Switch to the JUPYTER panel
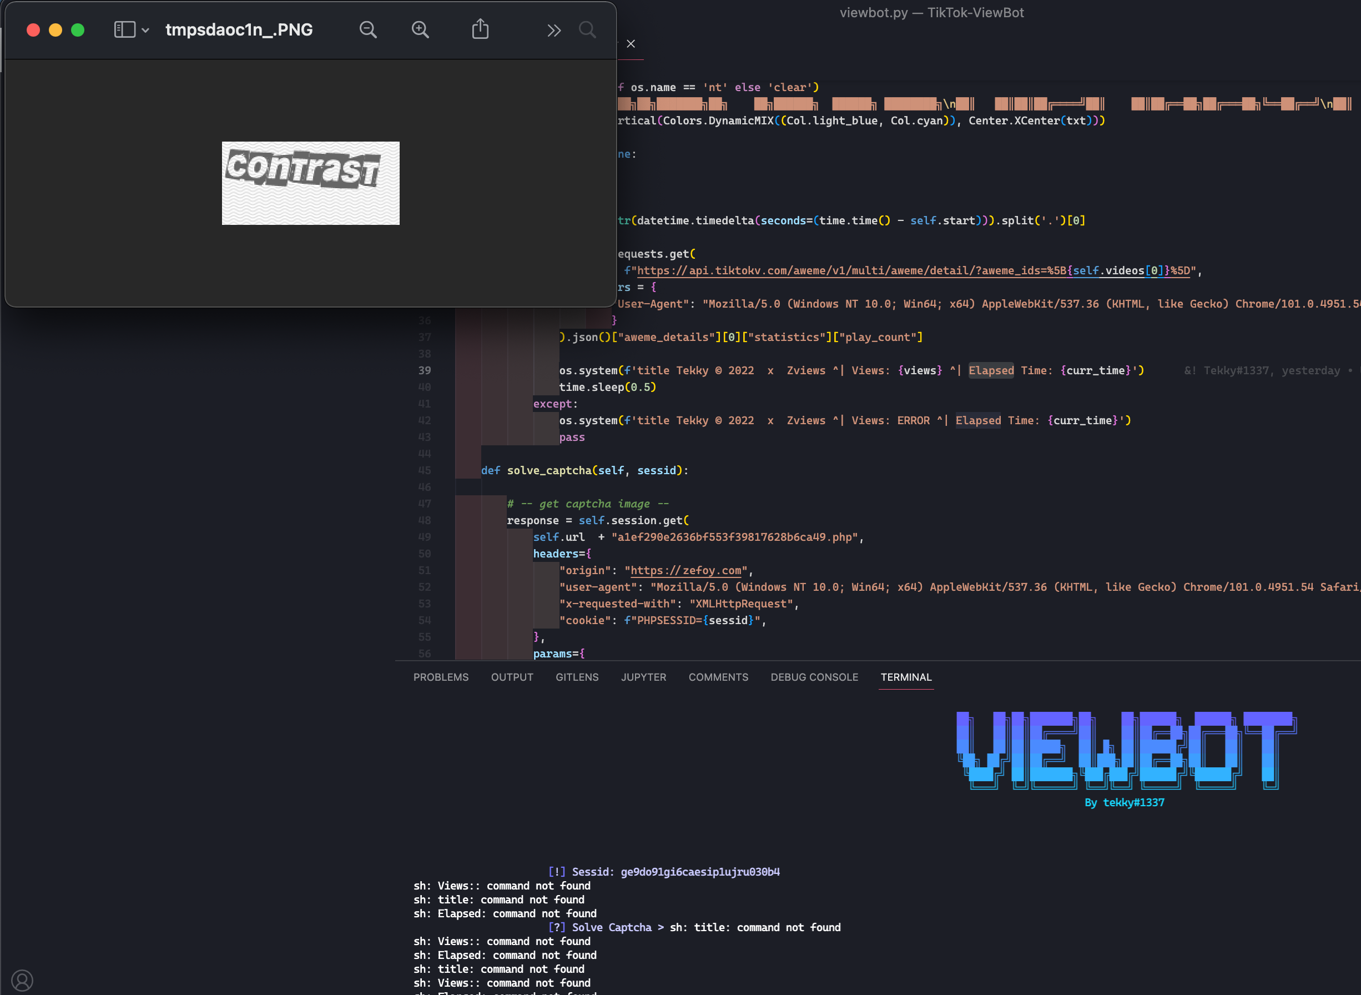Image resolution: width=1361 pixels, height=995 pixels. (x=643, y=677)
